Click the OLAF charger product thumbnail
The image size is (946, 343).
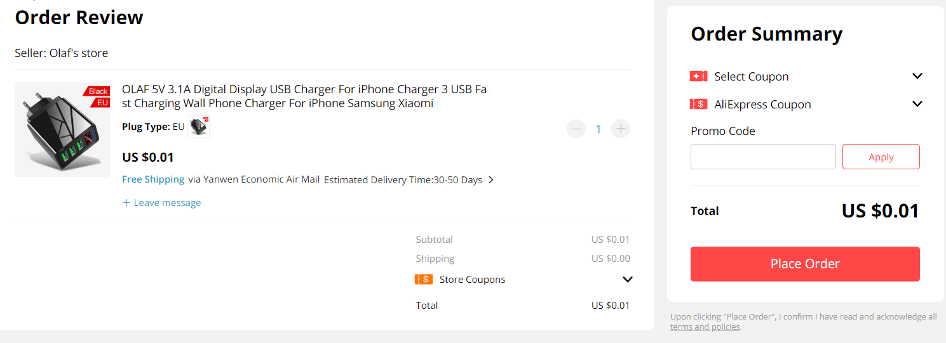(x=62, y=129)
